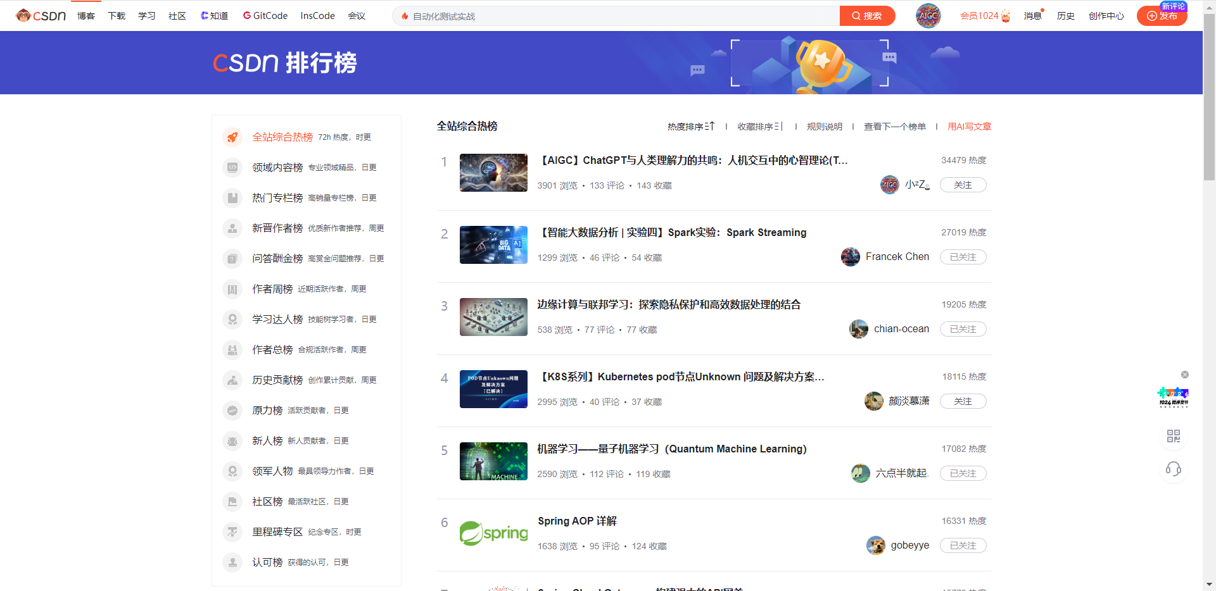Viewport: 1216px width, 591px height.
Task: Toggle 已关注 for chian-ocean
Action: tap(963, 329)
